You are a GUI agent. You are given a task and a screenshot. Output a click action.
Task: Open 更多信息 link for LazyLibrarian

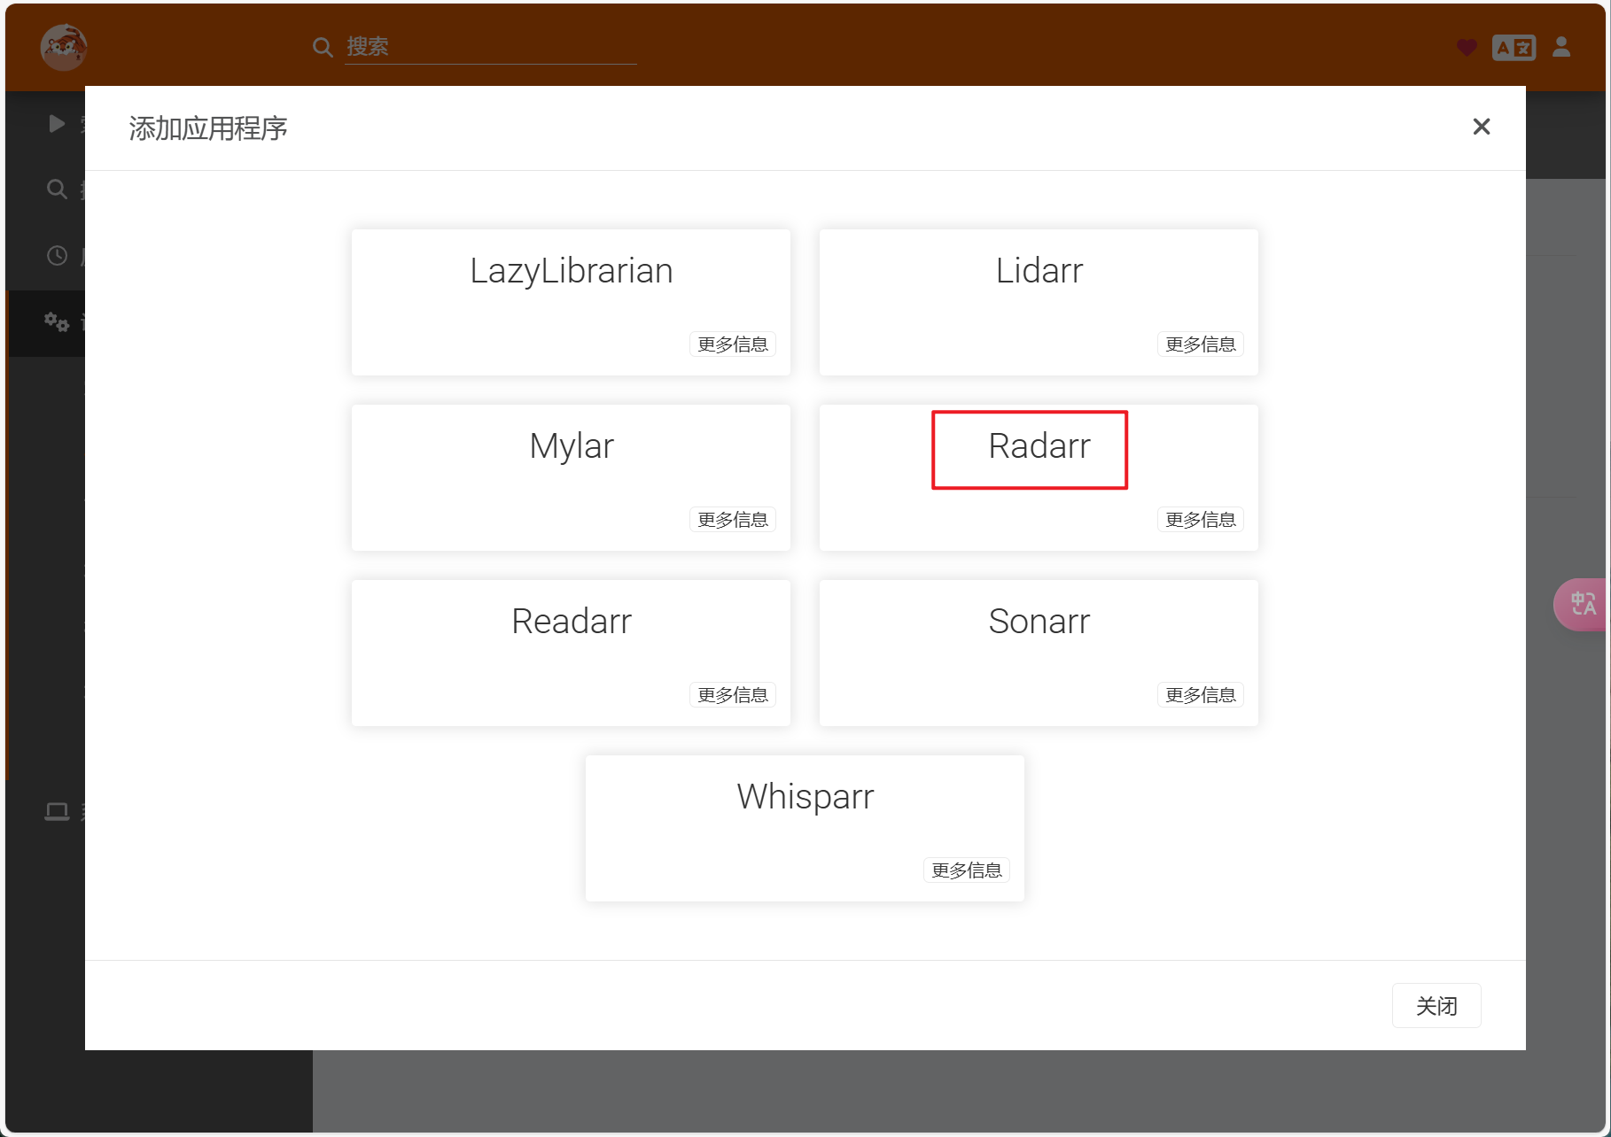click(x=733, y=344)
